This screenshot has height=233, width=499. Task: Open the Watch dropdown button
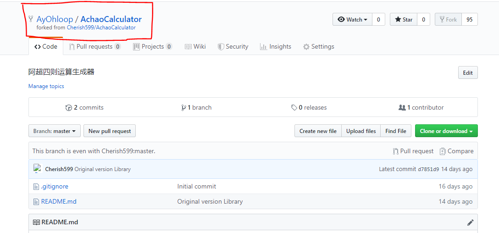tap(352, 19)
